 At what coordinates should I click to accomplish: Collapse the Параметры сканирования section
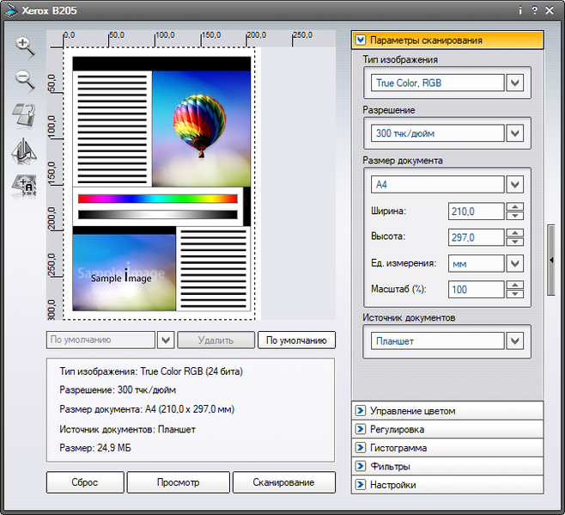click(361, 40)
